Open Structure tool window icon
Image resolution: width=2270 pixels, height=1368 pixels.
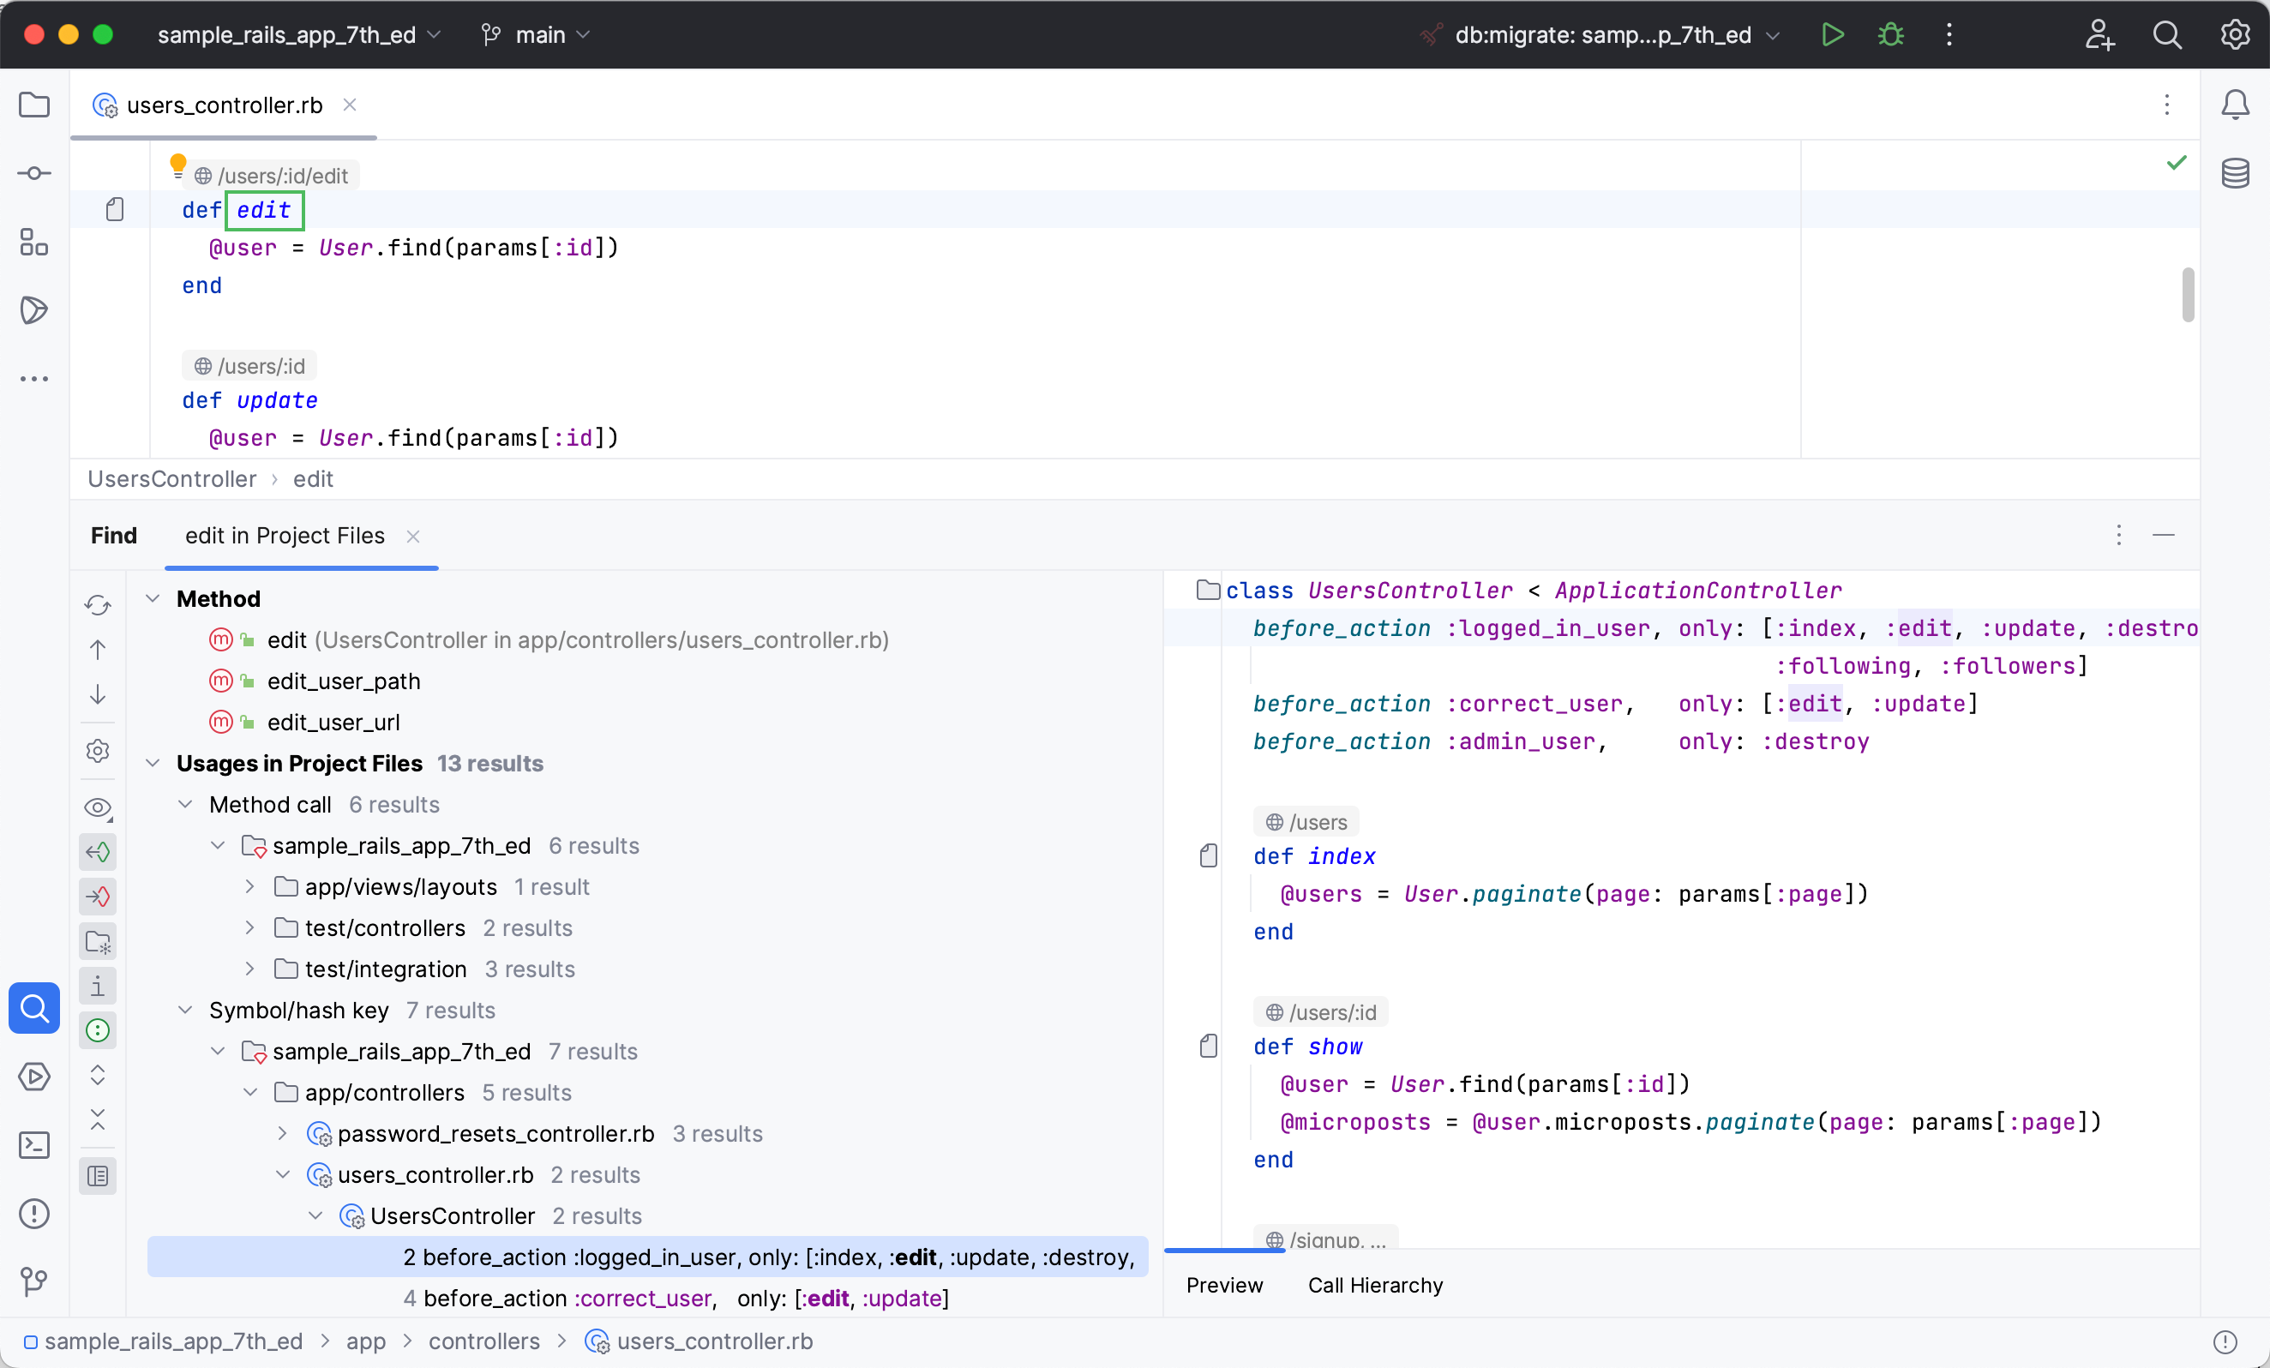34,243
